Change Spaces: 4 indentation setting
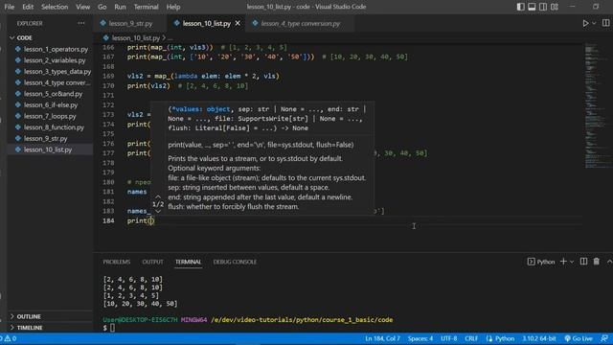 (420, 338)
